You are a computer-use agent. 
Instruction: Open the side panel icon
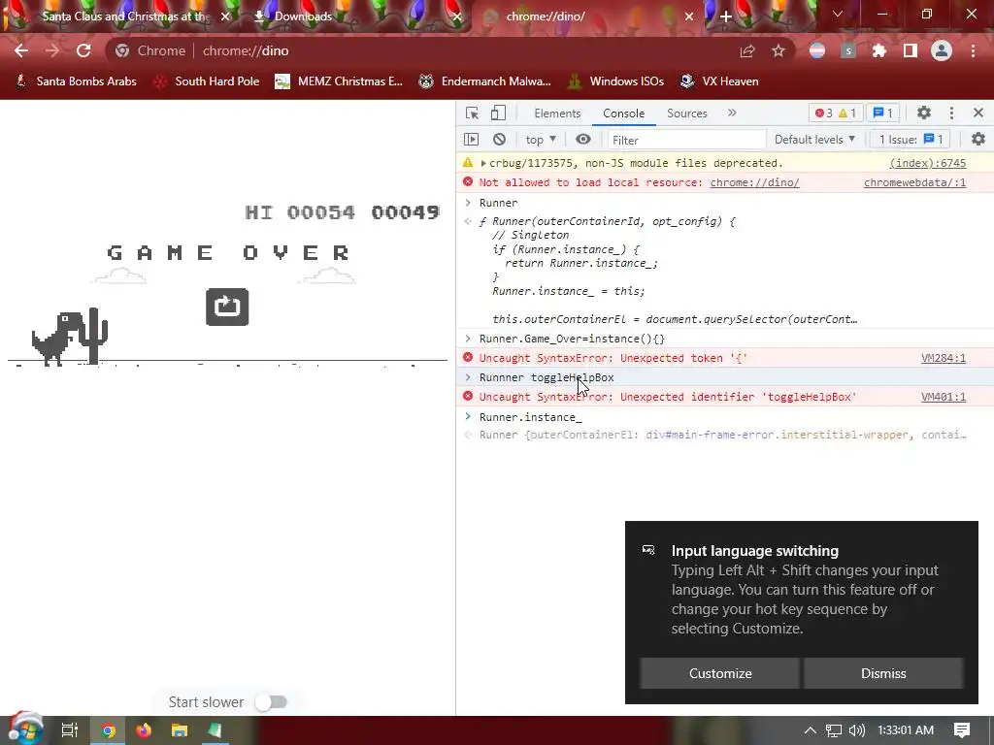point(911,50)
